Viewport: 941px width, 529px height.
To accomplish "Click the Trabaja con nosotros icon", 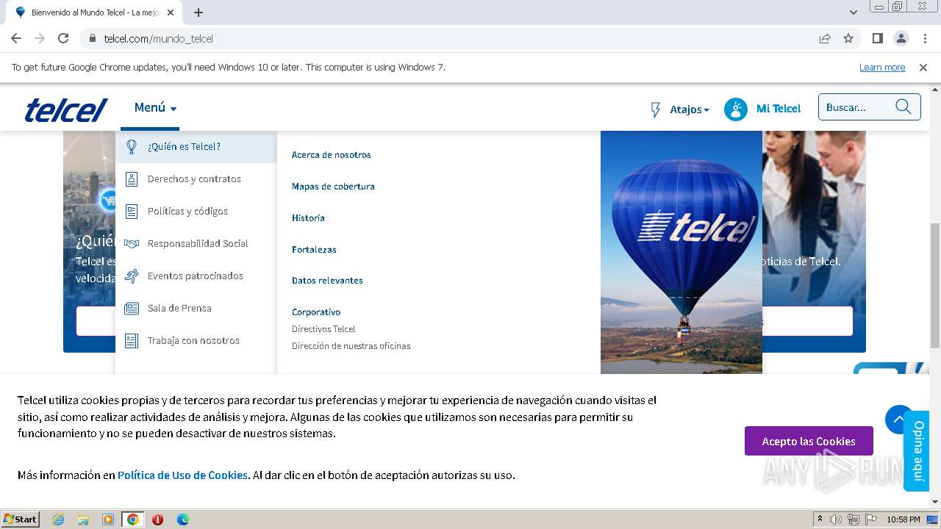I will [132, 341].
